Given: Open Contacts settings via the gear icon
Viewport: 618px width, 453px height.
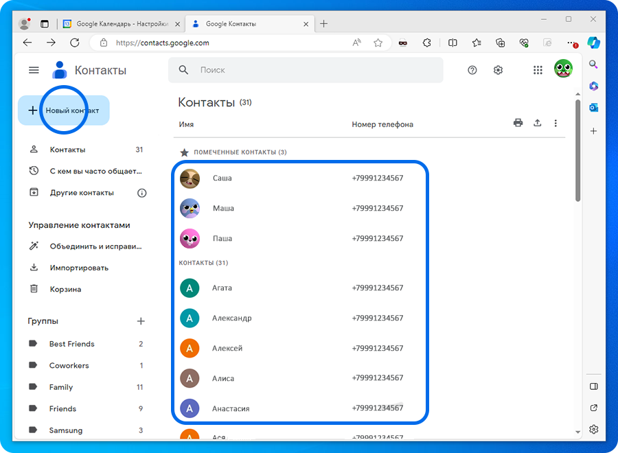Looking at the screenshot, I should (x=498, y=69).
